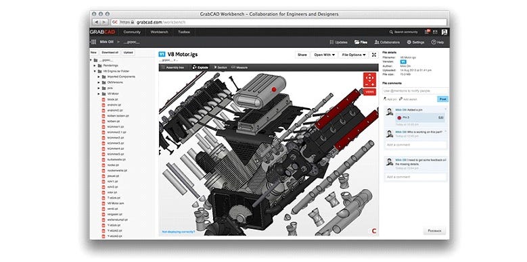The height and width of the screenshot is (262, 527).
Task: Click the fullscreen expand icon
Action: click(x=373, y=55)
